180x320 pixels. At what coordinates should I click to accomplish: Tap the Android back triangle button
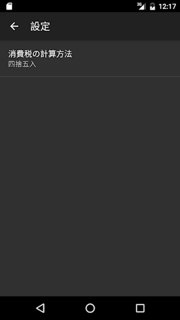(x=40, y=308)
